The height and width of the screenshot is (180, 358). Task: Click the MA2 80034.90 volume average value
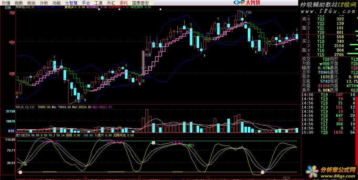82,107
